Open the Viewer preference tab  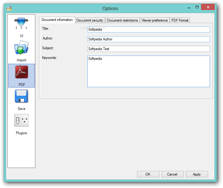(x=155, y=20)
